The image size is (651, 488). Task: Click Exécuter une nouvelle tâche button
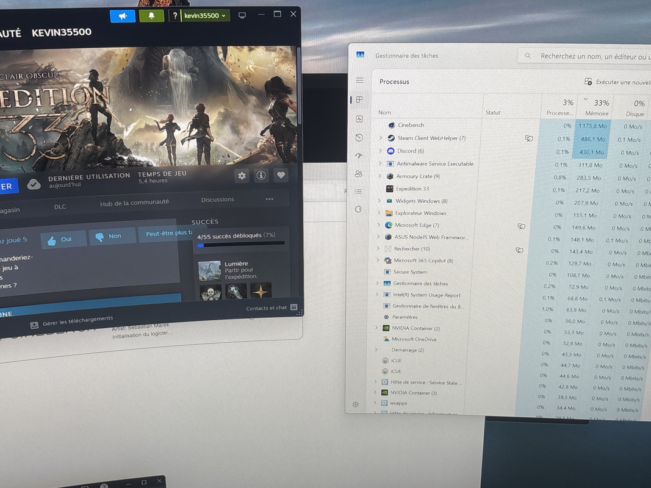pyautogui.click(x=617, y=82)
